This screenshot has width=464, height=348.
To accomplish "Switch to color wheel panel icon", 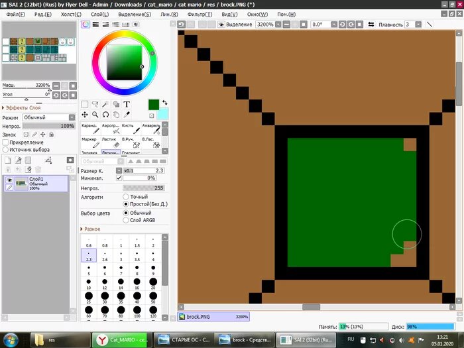I will (86, 25).
